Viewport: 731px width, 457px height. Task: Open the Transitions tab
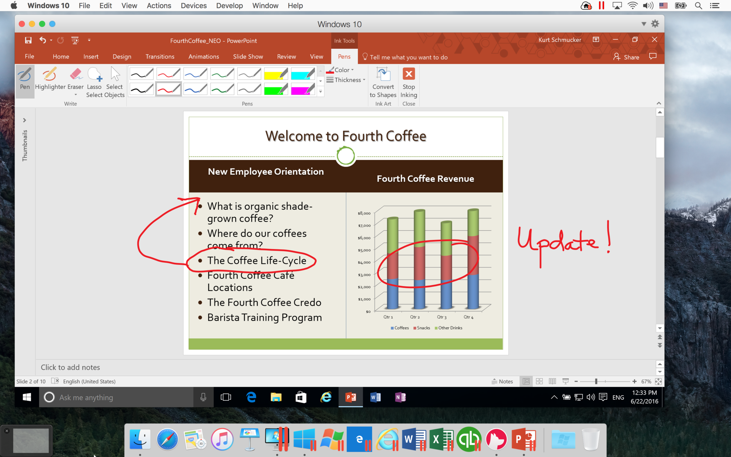point(160,56)
